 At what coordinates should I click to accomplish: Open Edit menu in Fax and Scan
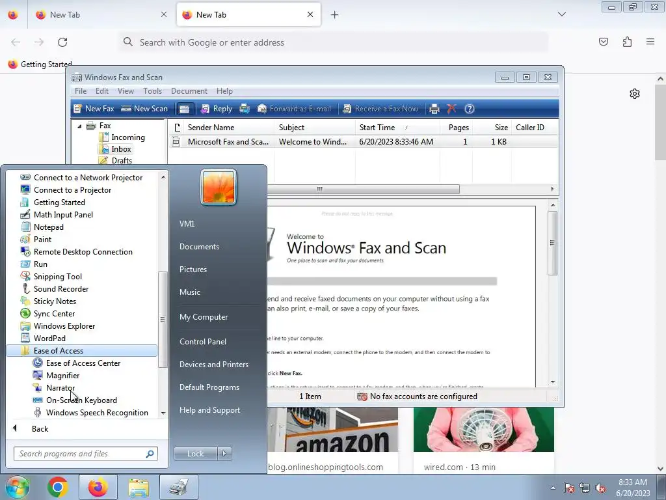[102, 91]
